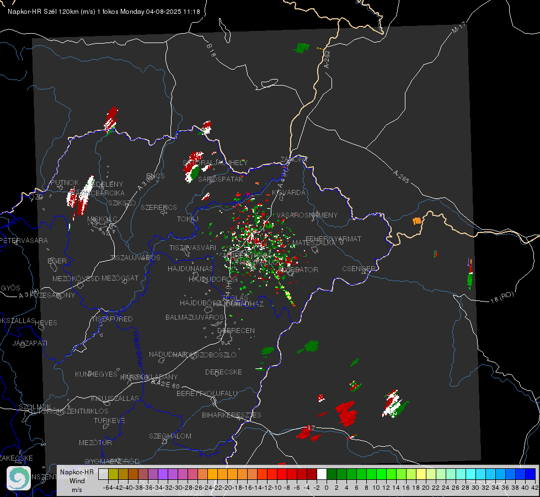Select the SZIKSZÓ town label
This screenshot has width=540, height=497.
(x=122, y=203)
